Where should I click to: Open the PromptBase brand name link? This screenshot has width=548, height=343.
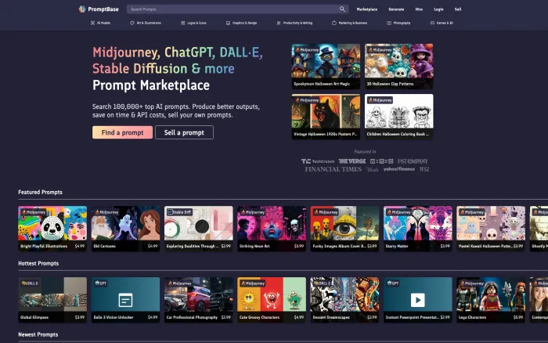(x=103, y=9)
